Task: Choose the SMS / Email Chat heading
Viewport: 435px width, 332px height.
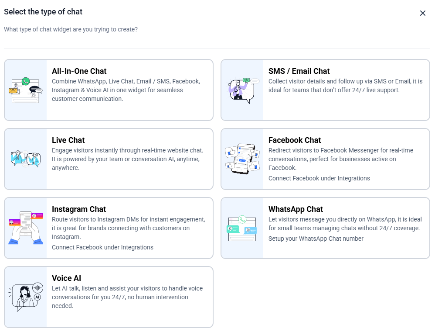Action: coord(299,71)
